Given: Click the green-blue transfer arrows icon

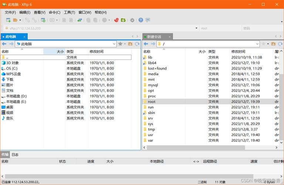Looking at the screenshot, I should tap(80, 20).
